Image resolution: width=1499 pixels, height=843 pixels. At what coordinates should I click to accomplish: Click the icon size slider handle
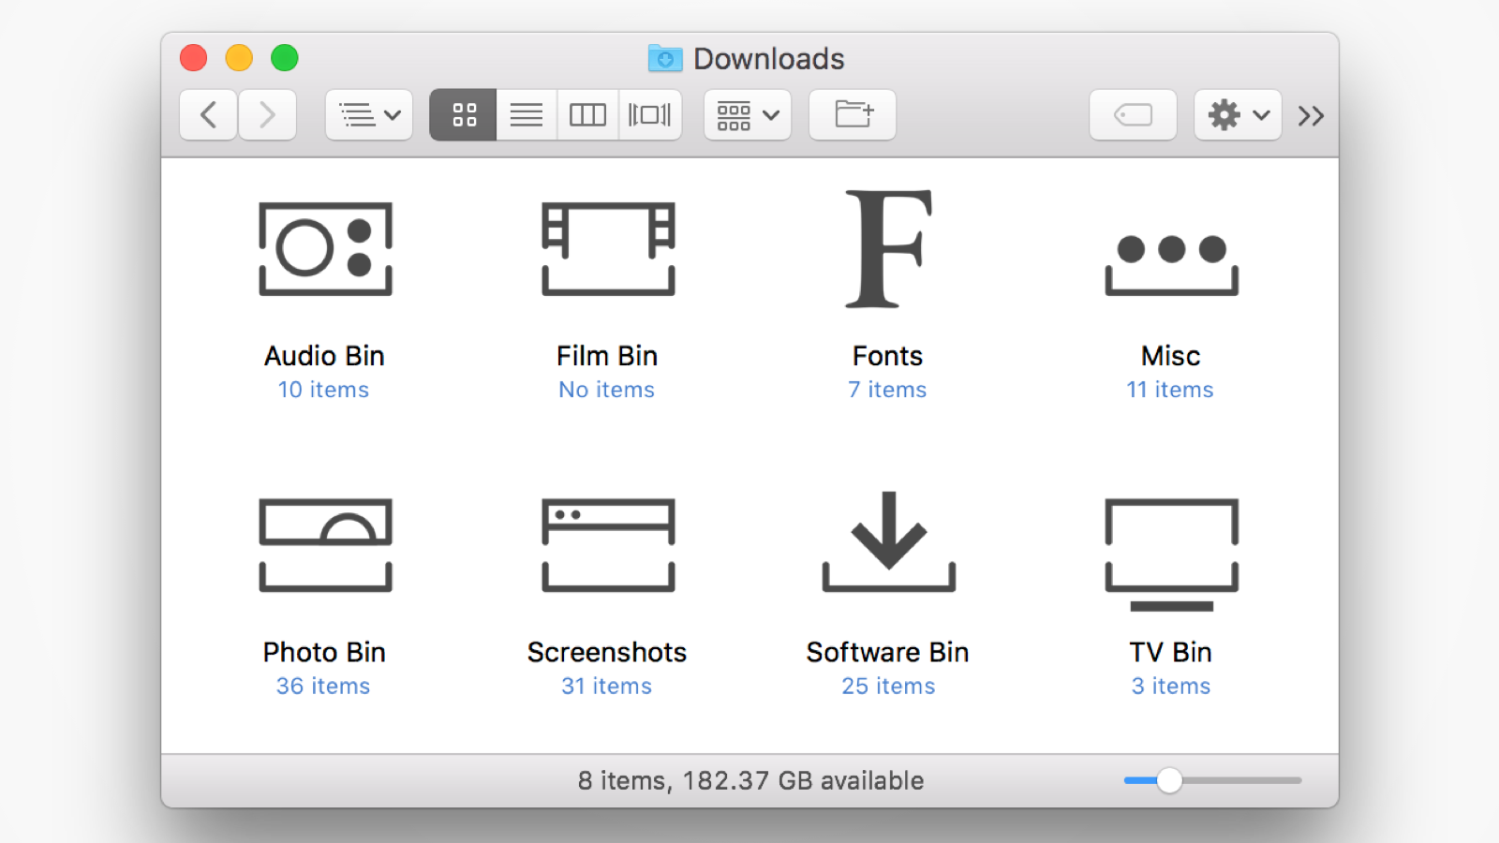point(1169,780)
